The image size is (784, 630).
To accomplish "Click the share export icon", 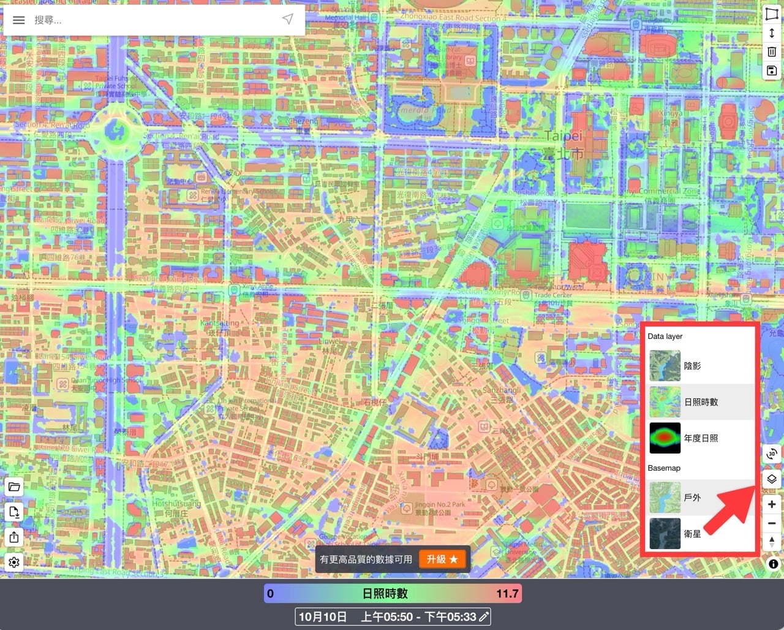I will pyautogui.click(x=14, y=537).
